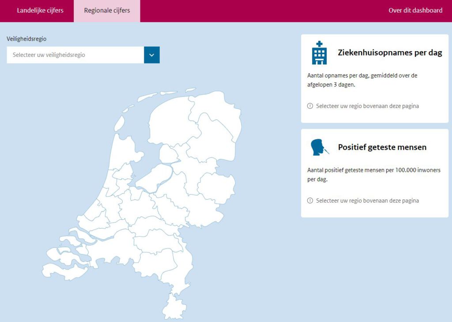Select the Texel island on the map

119,124
